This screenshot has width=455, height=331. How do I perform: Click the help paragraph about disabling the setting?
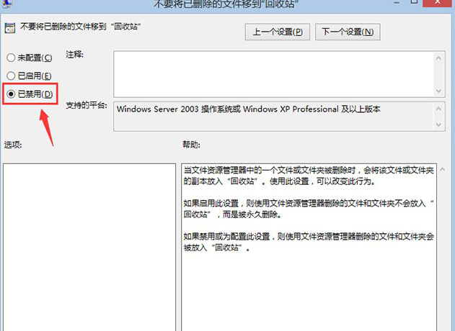(309, 242)
